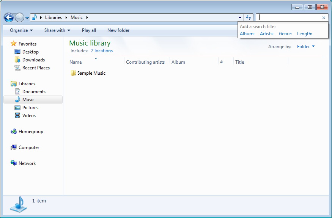Select Music in the address breadcrumb

pos(76,17)
